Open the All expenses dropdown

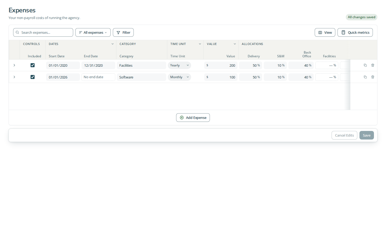pyautogui.click(x=93, y=32)
